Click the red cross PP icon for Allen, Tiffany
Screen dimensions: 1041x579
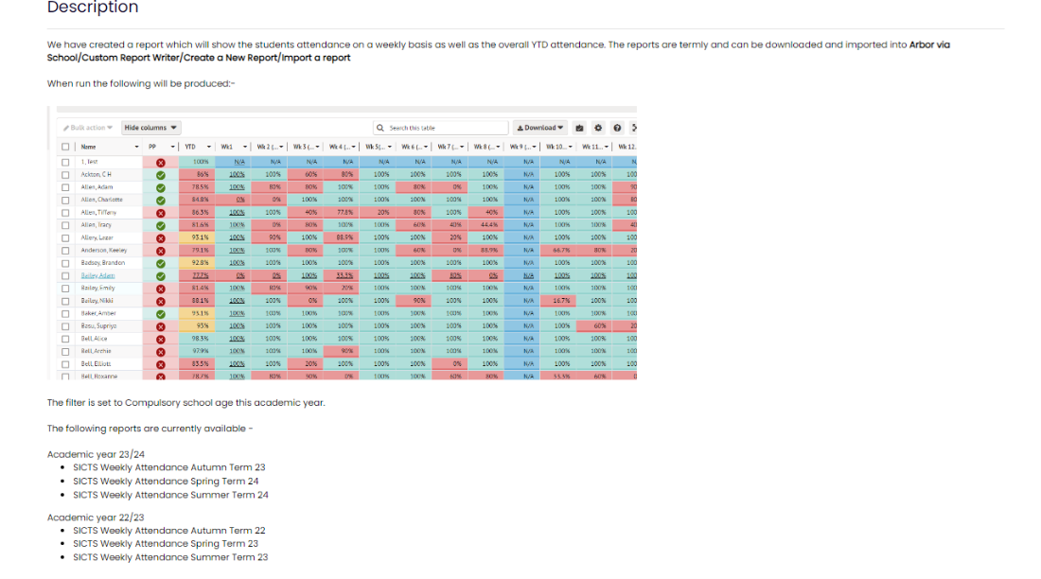(160, 213)
